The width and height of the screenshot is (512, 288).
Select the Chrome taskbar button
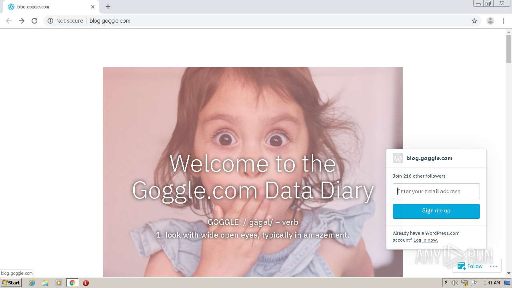click(72, 283)
